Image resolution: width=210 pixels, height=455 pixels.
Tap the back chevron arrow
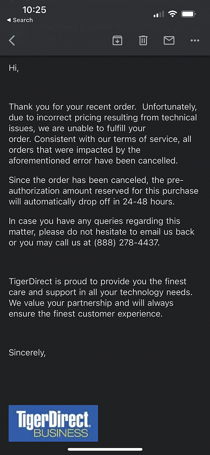tap(12, 41)
